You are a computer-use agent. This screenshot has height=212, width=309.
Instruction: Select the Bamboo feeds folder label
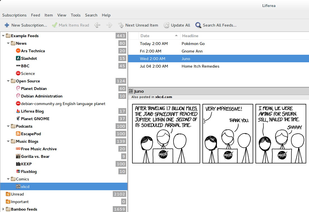coord(24,209)
